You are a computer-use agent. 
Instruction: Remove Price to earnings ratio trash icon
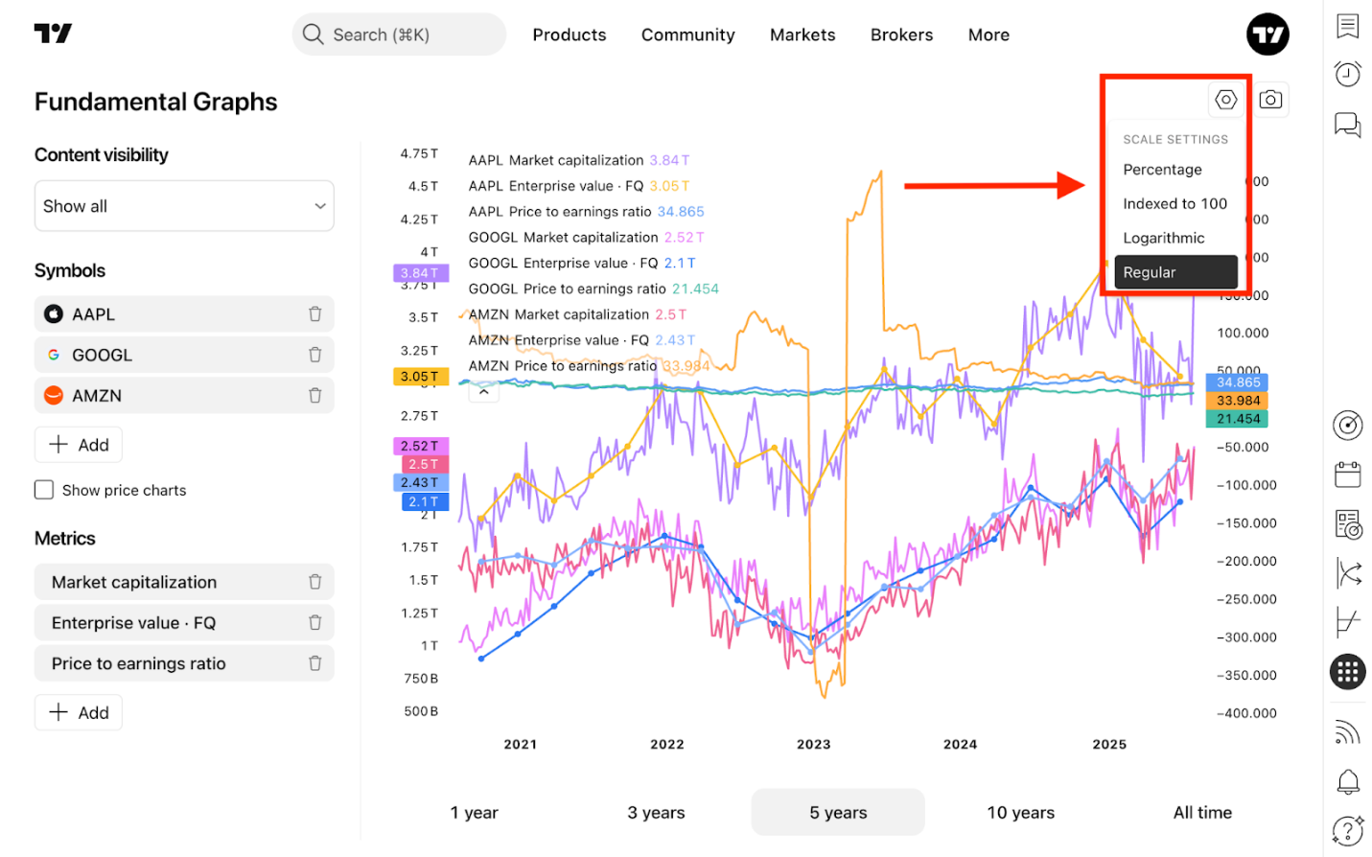[x=314, y=663]
